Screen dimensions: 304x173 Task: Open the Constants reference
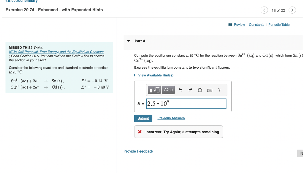[x=256, y=25]
